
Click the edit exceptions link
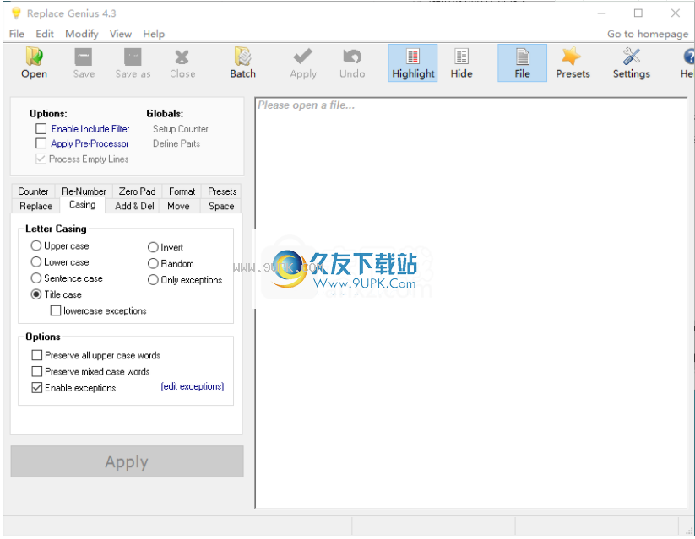(x=193, y=386)
